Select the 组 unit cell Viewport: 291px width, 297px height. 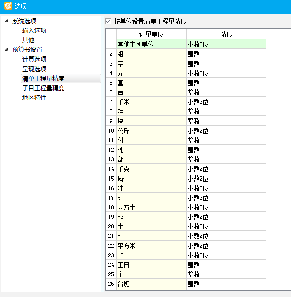click(x=152, y=54)
